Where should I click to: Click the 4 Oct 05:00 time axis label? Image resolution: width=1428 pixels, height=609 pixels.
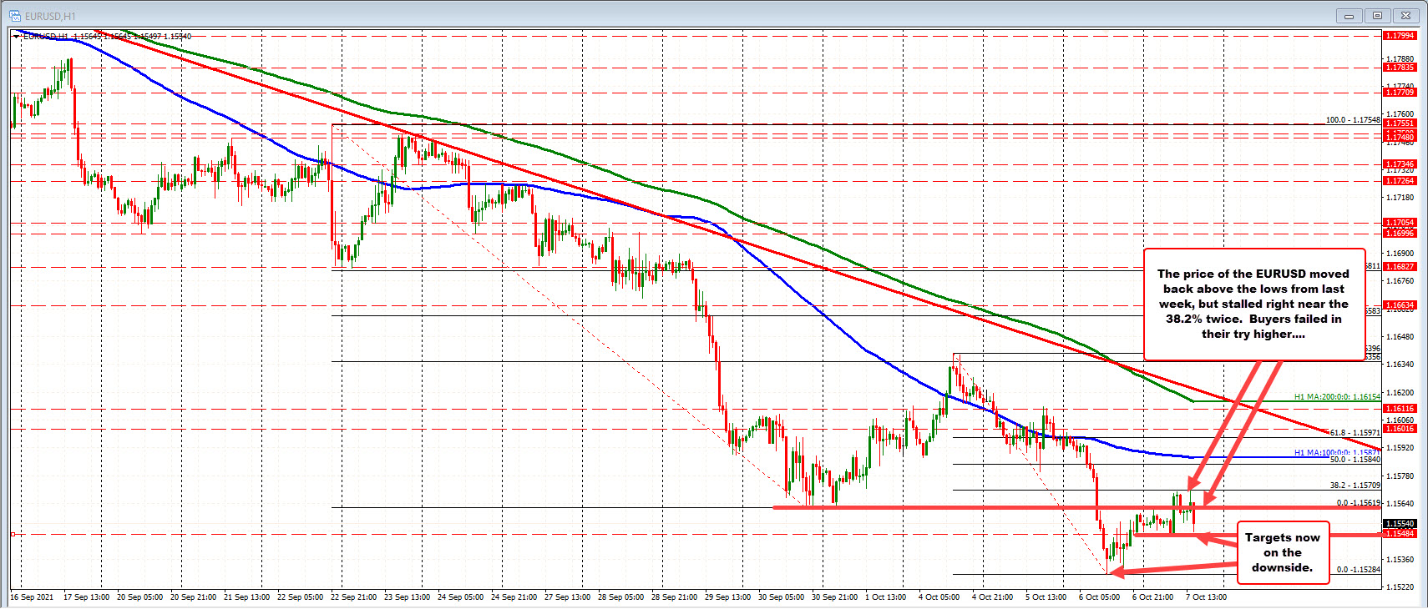(939, 597)
